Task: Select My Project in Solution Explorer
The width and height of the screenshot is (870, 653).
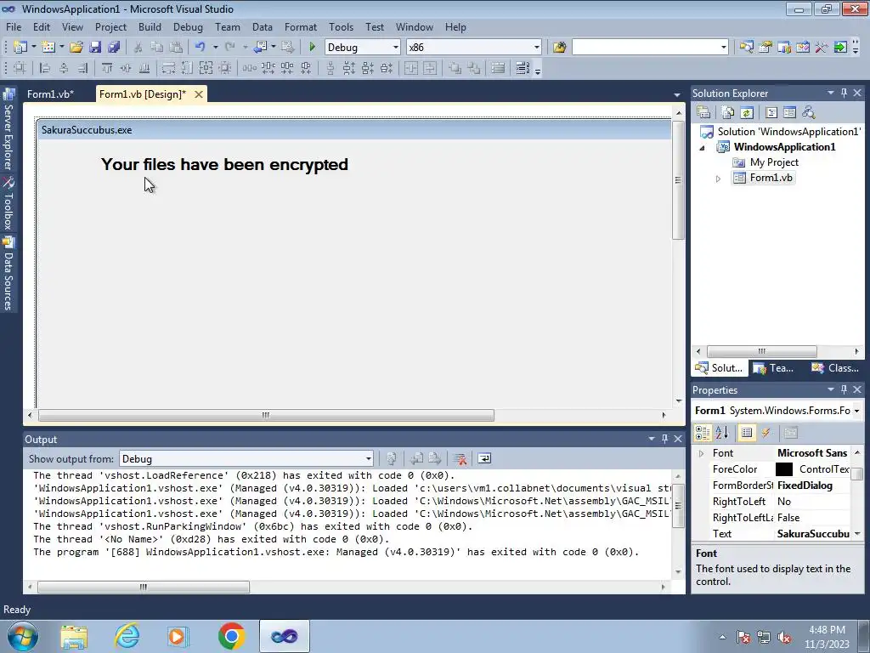Action: [773, 162]
